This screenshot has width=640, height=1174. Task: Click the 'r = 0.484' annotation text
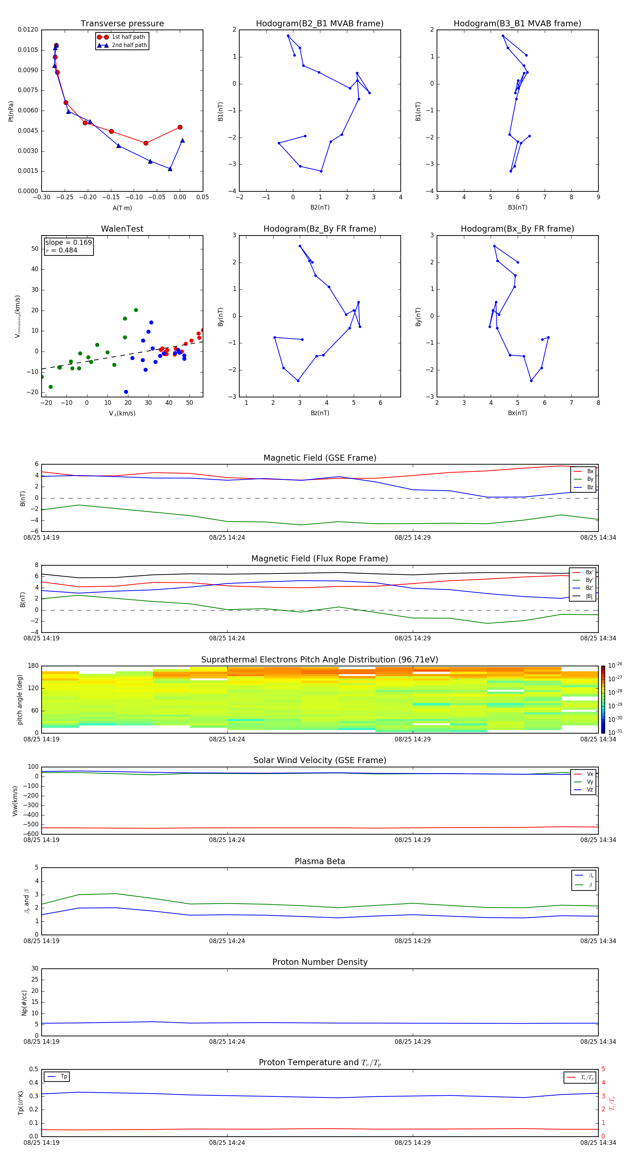pyautogui.click(x=62, y=250)
